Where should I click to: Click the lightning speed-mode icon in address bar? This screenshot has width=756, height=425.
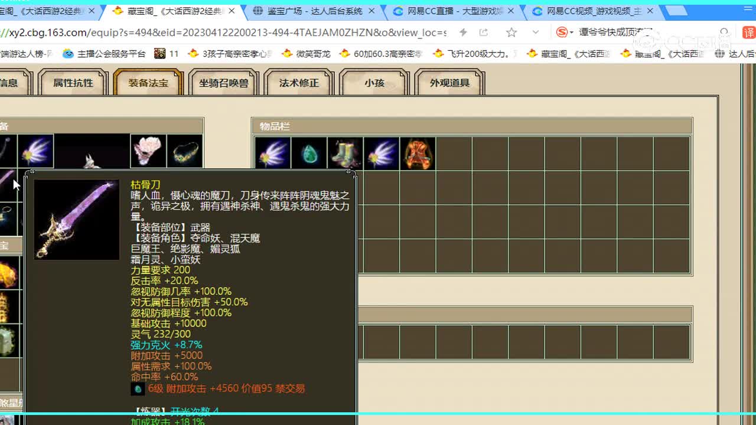point(464,32)
